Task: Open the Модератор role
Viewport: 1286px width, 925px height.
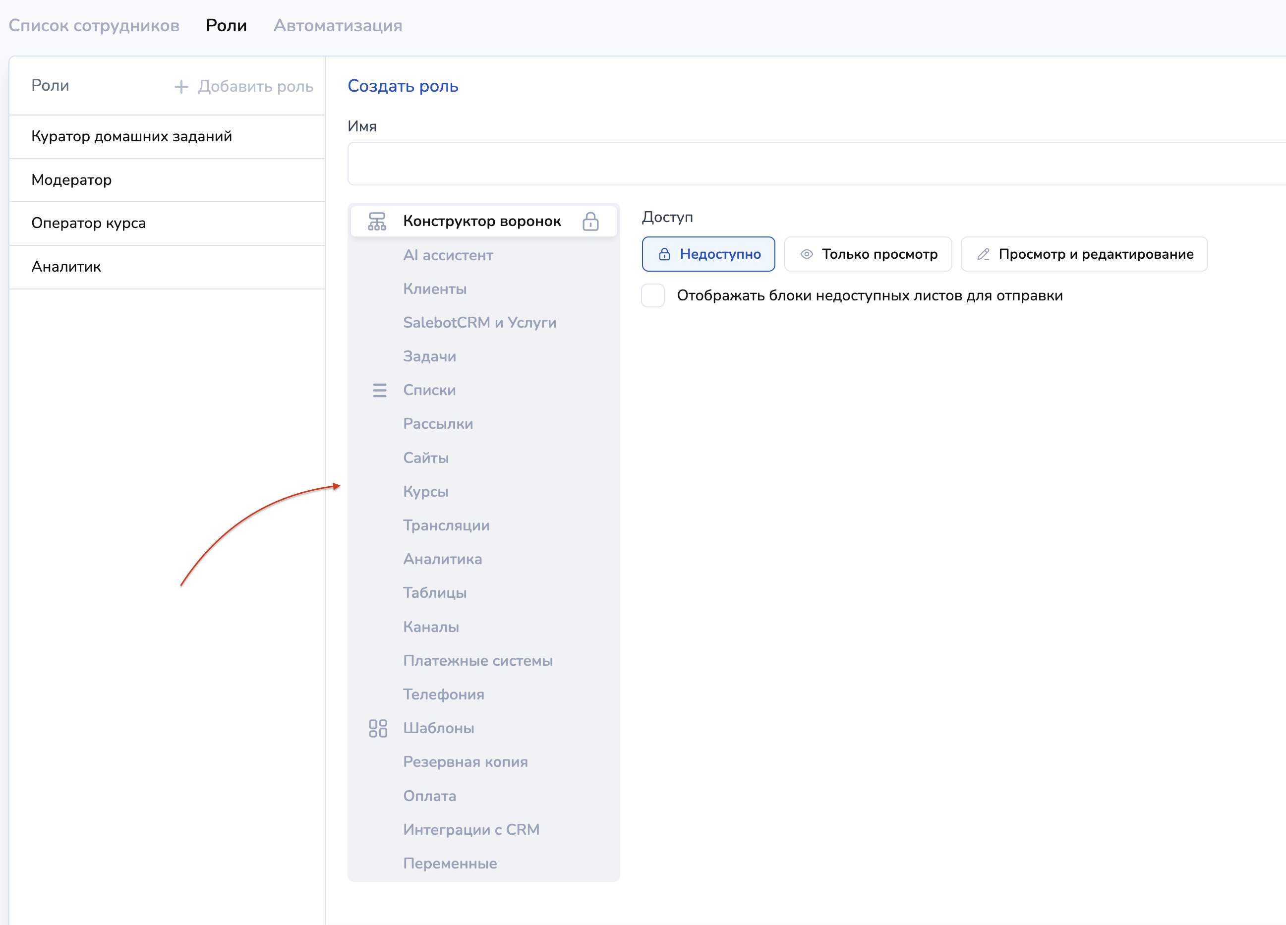Action: click(71, 180)
